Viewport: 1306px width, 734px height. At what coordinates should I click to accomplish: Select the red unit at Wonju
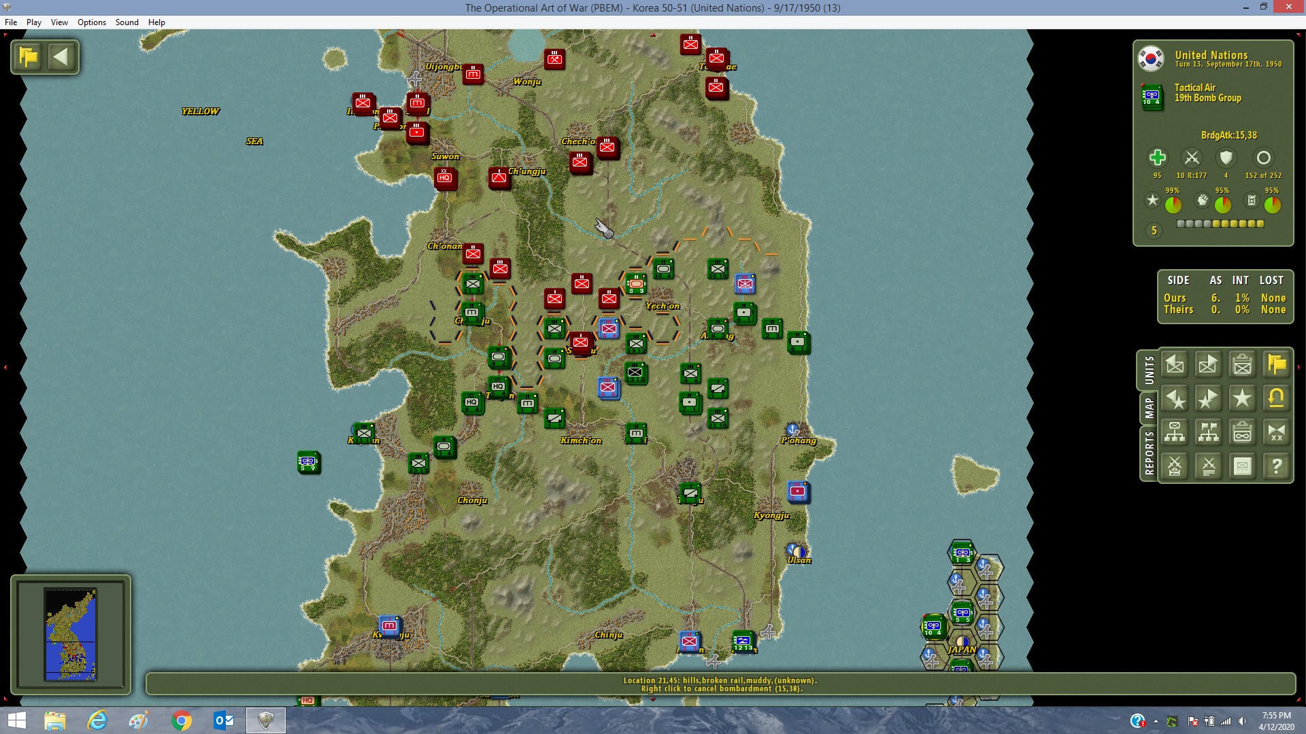pyautogui.click(x=554, y=59)
